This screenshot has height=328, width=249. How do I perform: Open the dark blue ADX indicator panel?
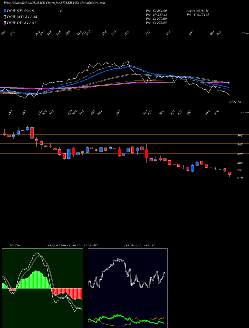pyautogui.click(x=127, y=288)
